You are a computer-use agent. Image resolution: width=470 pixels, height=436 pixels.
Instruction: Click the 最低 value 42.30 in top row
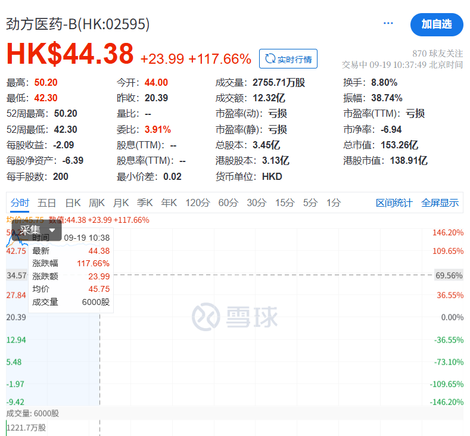(46, 98)
